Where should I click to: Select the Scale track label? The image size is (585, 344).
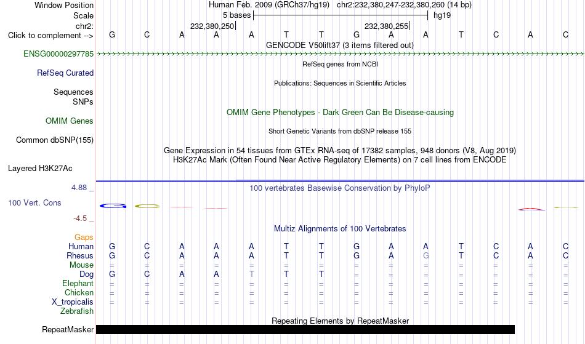point(83,15)
